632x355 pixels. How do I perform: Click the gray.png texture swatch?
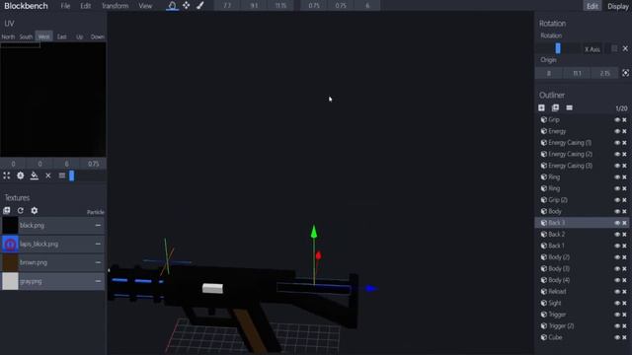pyautogui.click(x=10, y=281)
